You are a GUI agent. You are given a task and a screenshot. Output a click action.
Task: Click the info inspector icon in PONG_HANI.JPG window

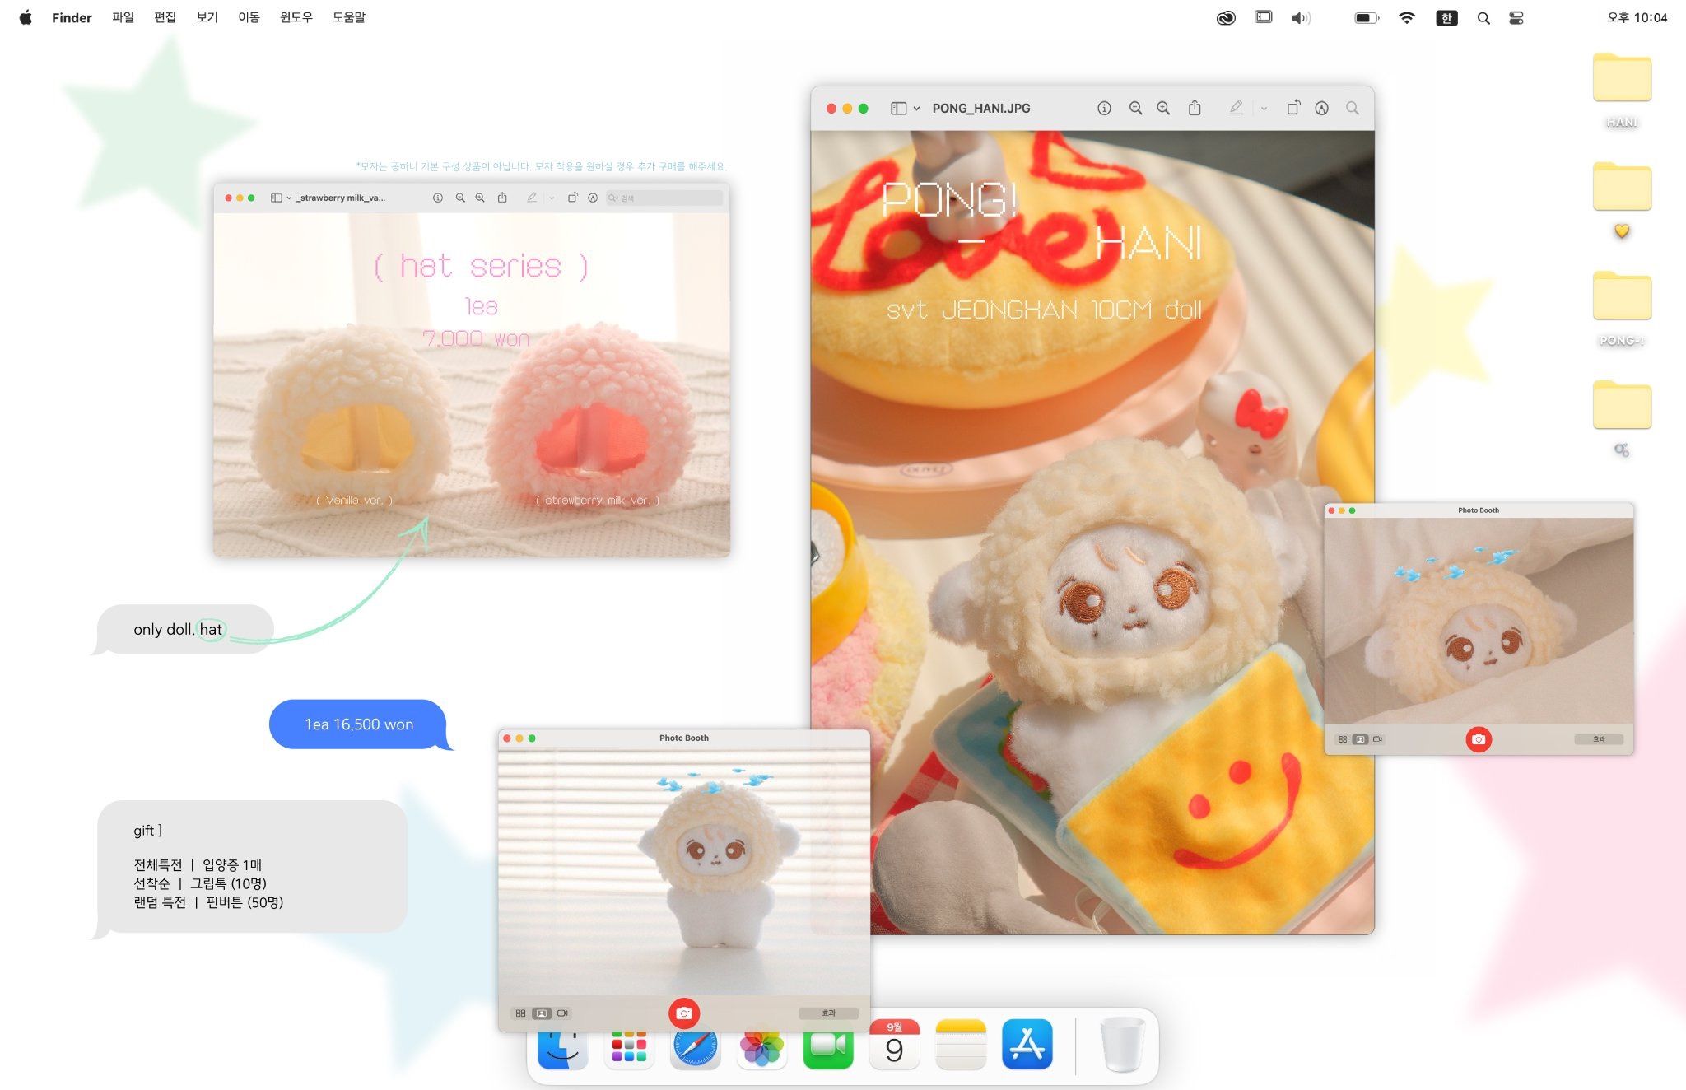pos(1104,109)
